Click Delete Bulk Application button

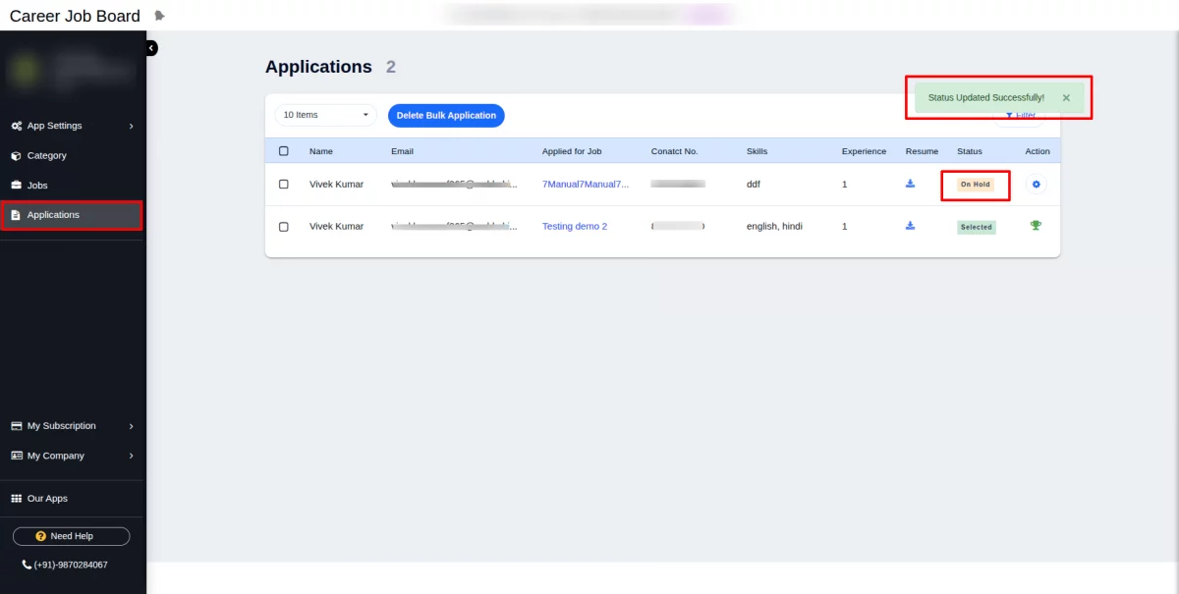pos(446,115)
